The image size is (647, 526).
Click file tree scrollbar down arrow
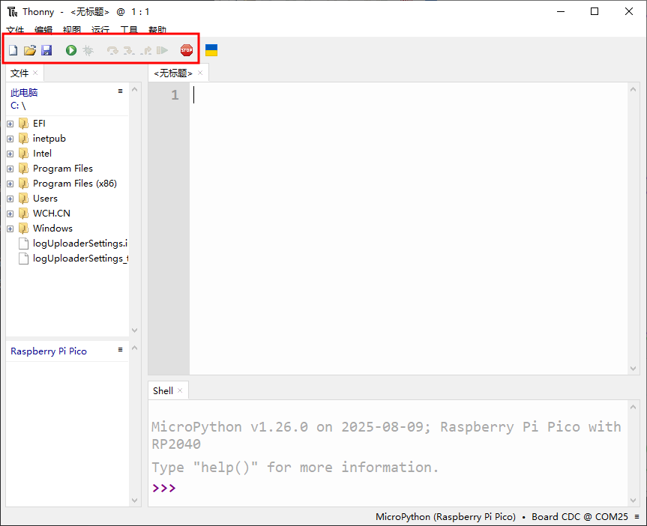pyautogui.click(x=134, y=330)
